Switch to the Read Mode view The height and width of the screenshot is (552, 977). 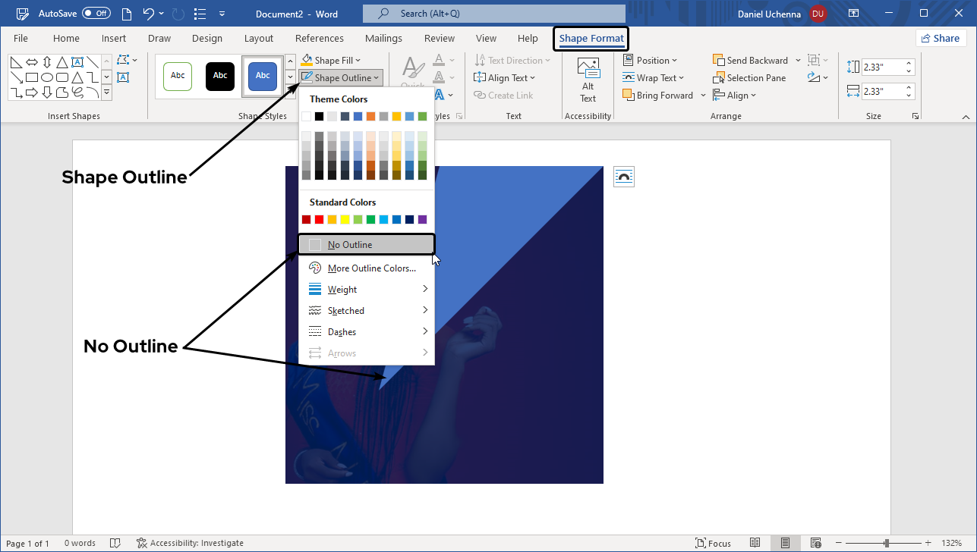point(755,543)
